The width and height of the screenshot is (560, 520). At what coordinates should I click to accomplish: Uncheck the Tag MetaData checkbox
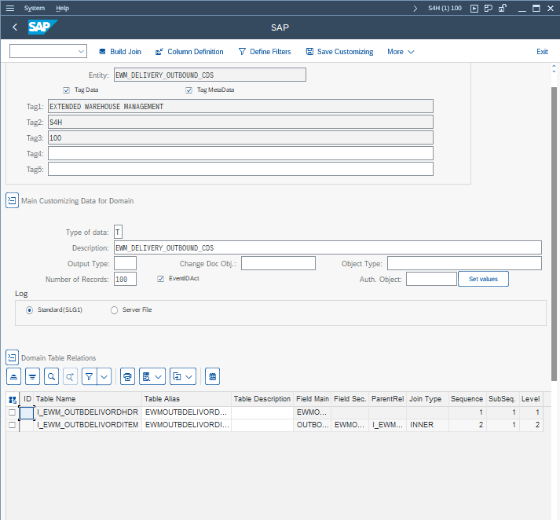(x=189, y=90)
